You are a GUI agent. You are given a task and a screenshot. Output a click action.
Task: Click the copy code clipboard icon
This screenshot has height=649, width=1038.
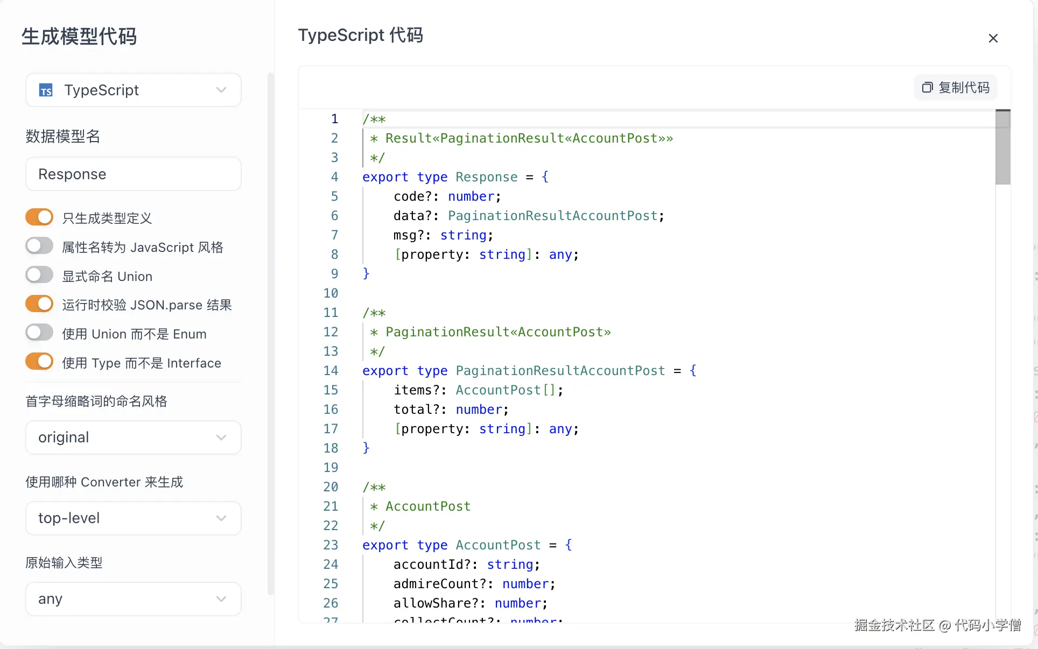click(927, 87)
